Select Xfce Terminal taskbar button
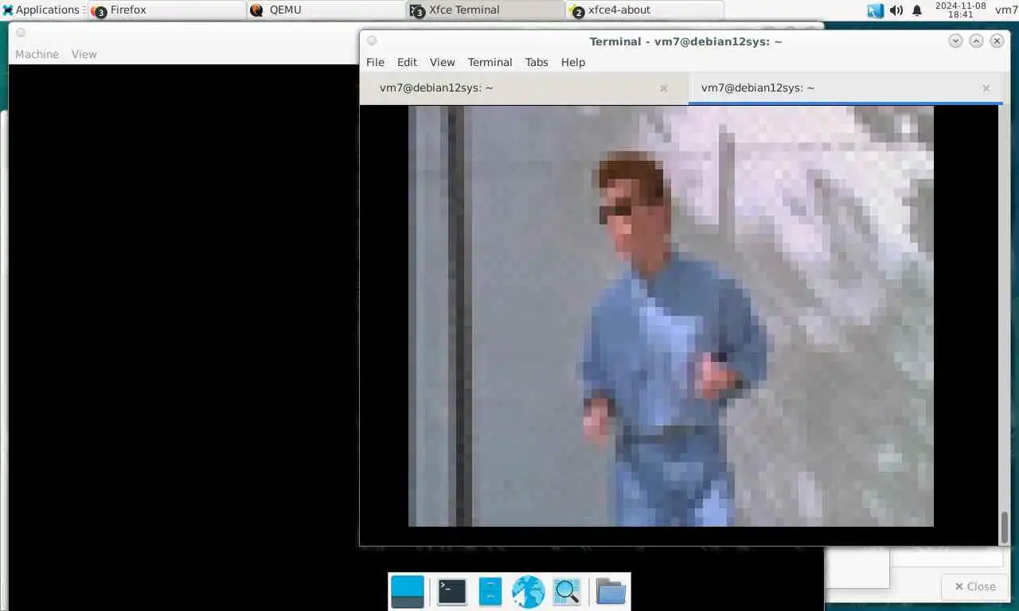Viewport: 1019px width, 611px height. pos(485,10)
